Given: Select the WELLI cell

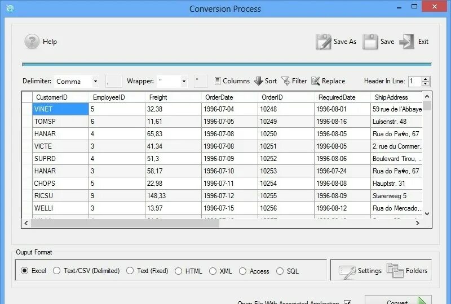Looking at the screenshot, I should (60, 208).
